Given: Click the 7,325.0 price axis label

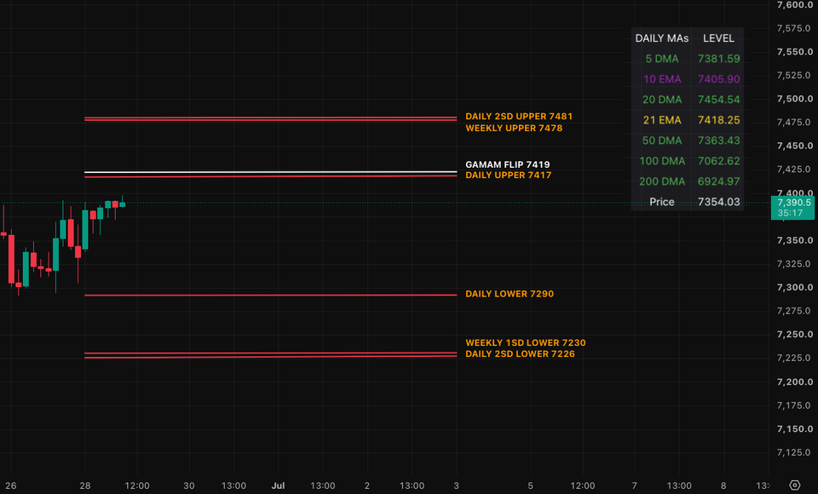Looking at the screenshot, I should pos(793,264).
